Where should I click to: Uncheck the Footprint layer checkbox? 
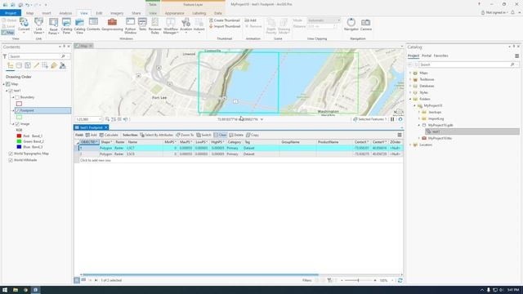coord(17,111)
